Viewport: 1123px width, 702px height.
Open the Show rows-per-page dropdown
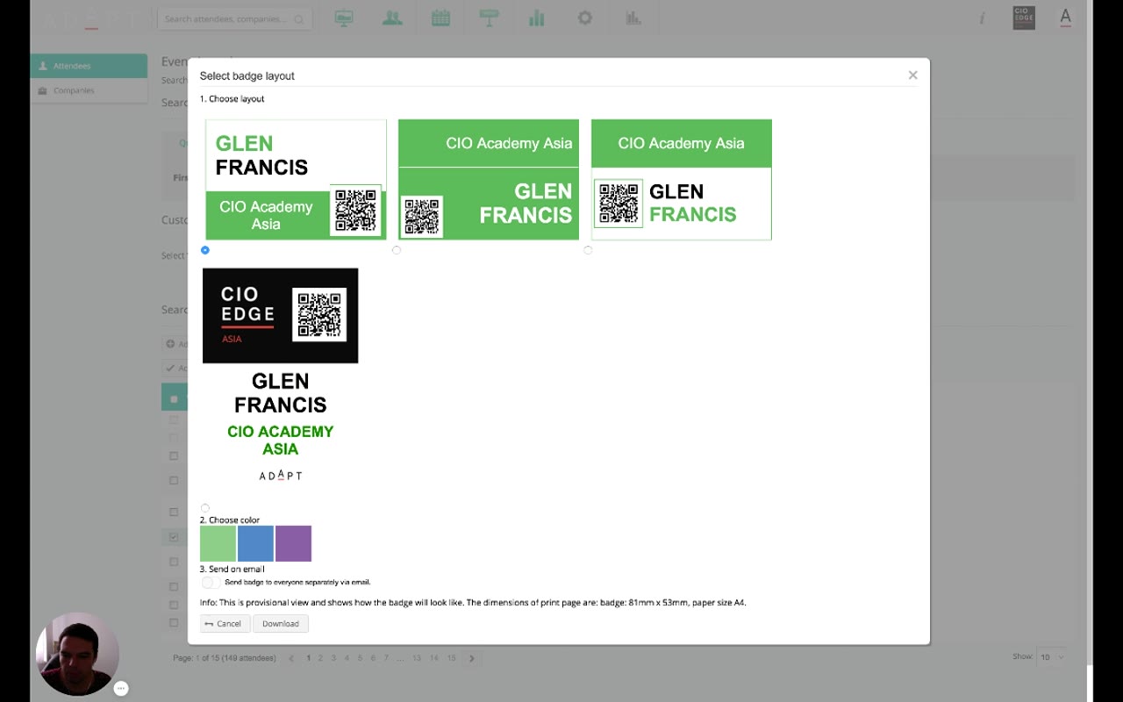[x=1051, y=656]
